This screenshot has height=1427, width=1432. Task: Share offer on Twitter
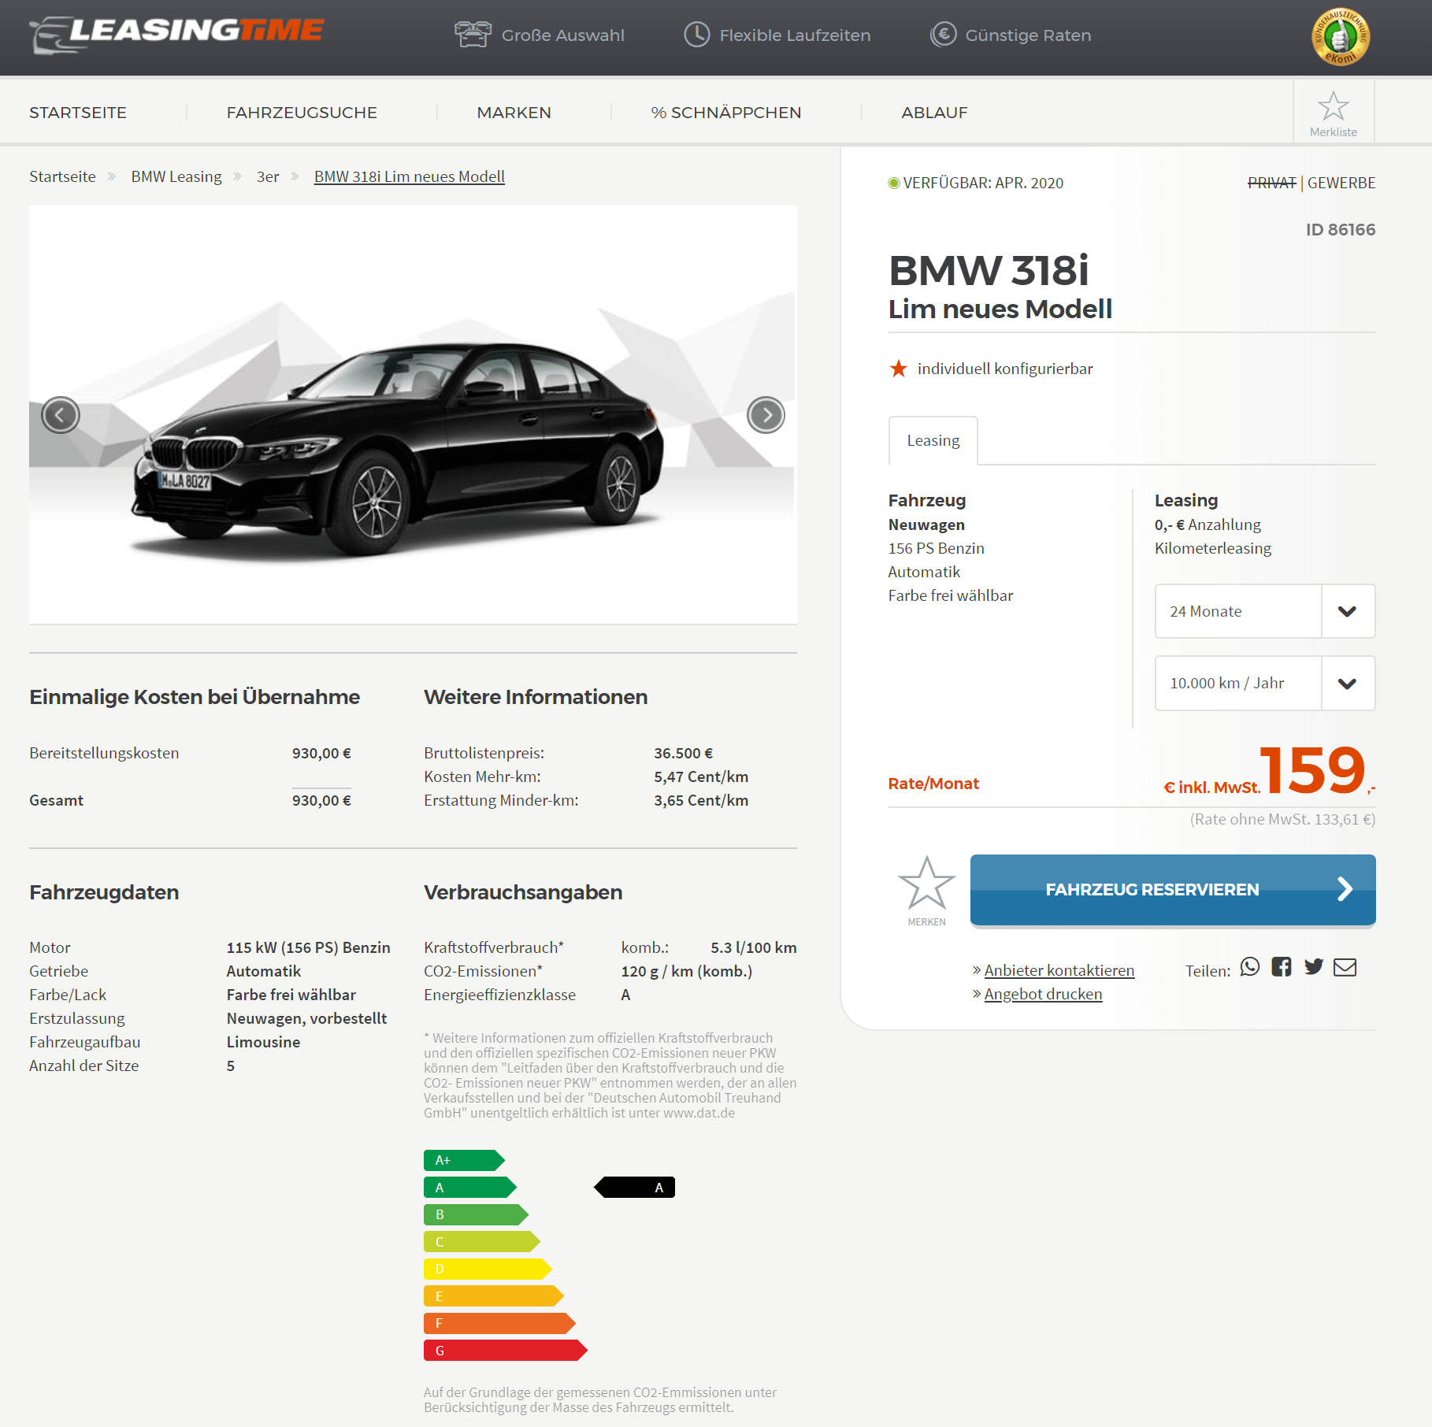1313,967
